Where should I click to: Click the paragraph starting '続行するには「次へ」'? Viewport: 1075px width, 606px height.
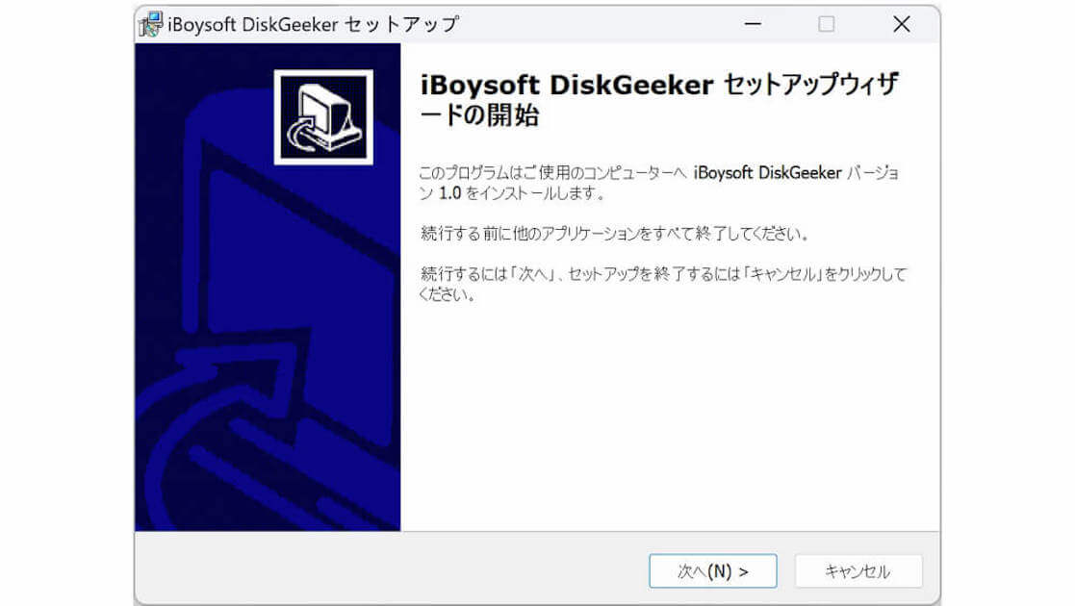[x=663, y=284]
